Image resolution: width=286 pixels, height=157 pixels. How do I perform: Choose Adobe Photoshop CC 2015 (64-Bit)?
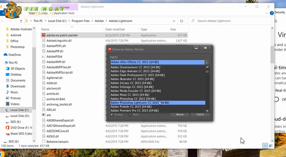click(158, 99)
